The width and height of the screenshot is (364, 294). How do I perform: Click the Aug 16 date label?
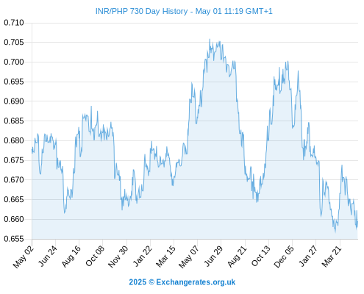(71, 257)
